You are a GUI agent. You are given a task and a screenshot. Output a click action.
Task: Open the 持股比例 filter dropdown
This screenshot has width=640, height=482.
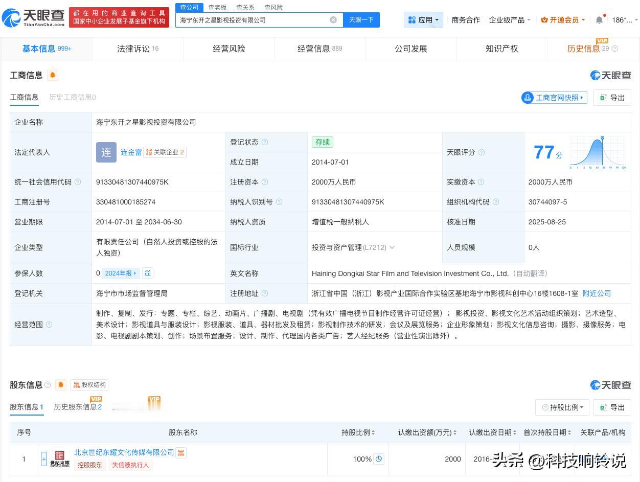[x=562, y=407]
